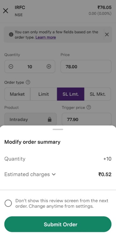Increase quantity with the plus icon
This screenshot has height=235, width=116.
[x=49, y=66]
